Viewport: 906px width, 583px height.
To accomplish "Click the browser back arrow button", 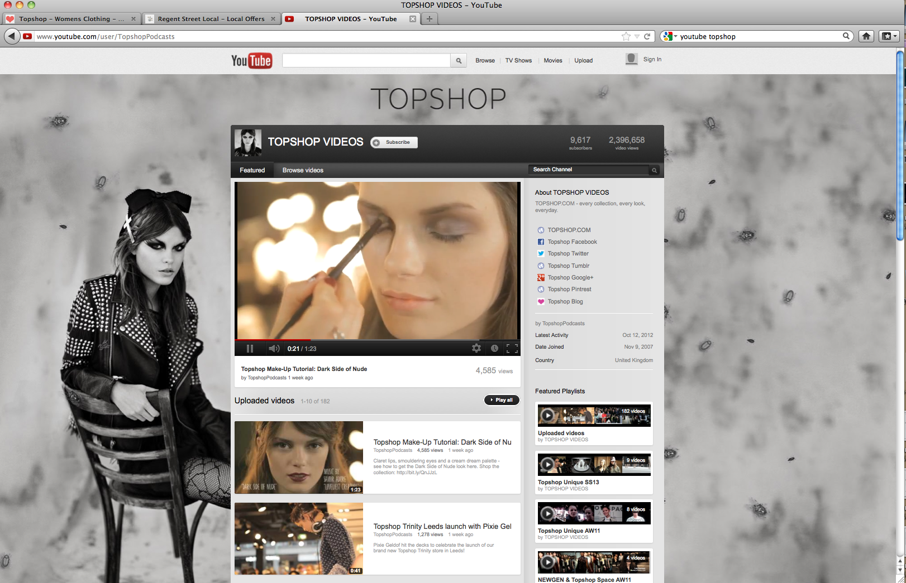I will (12, 36).
